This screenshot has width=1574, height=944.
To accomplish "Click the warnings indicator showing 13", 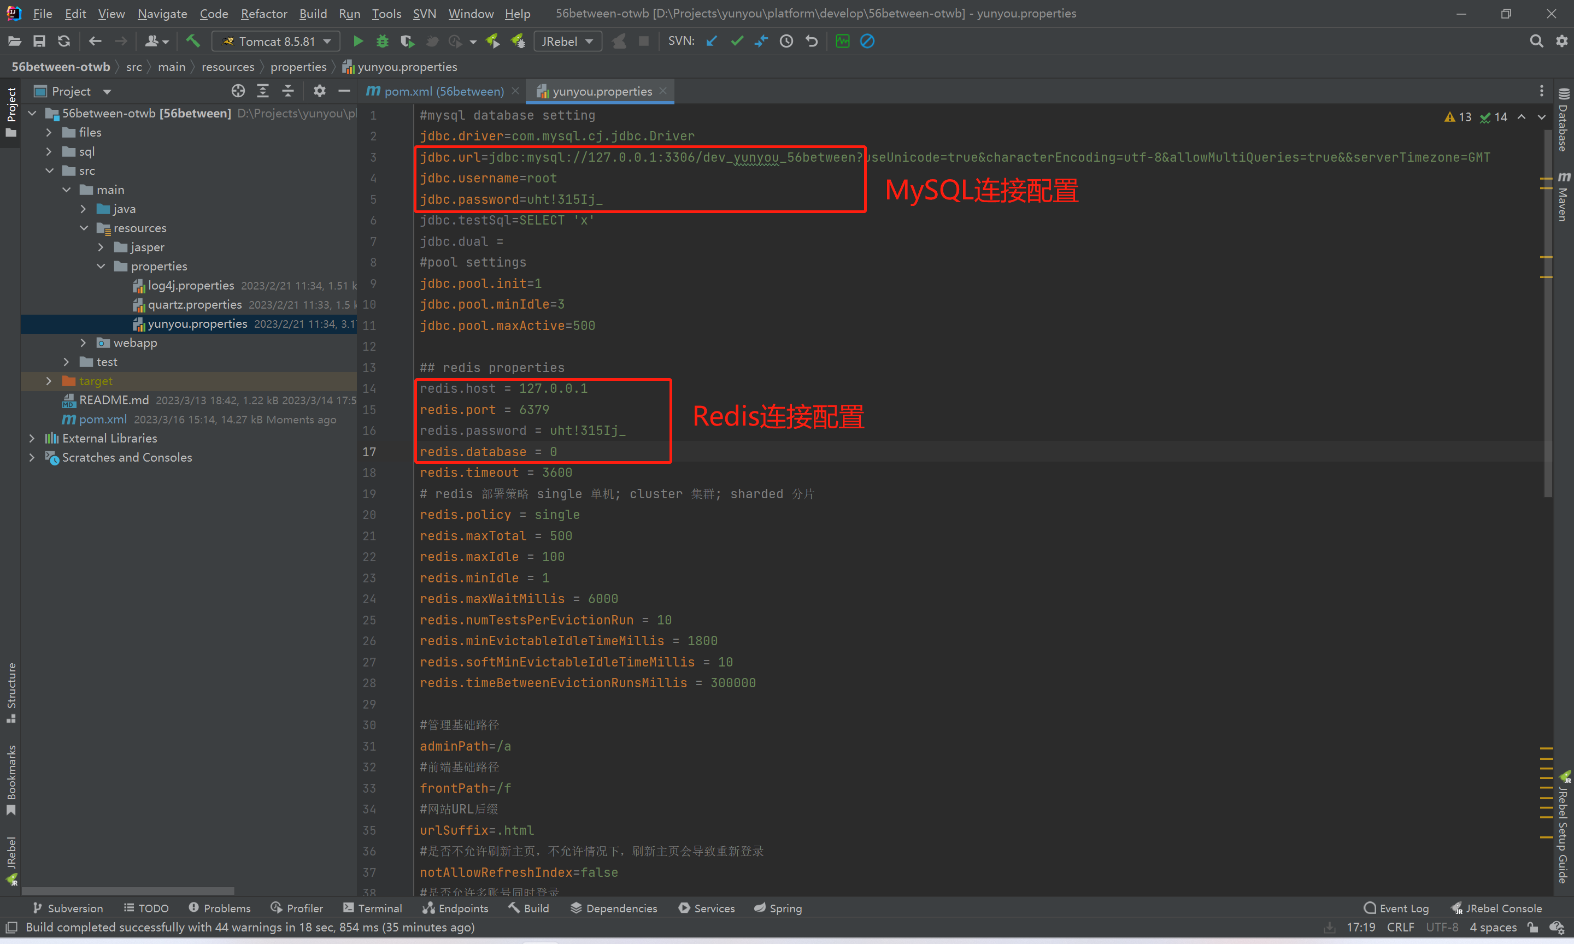I will (1458, 117).
